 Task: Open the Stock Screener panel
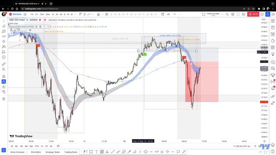17,152
